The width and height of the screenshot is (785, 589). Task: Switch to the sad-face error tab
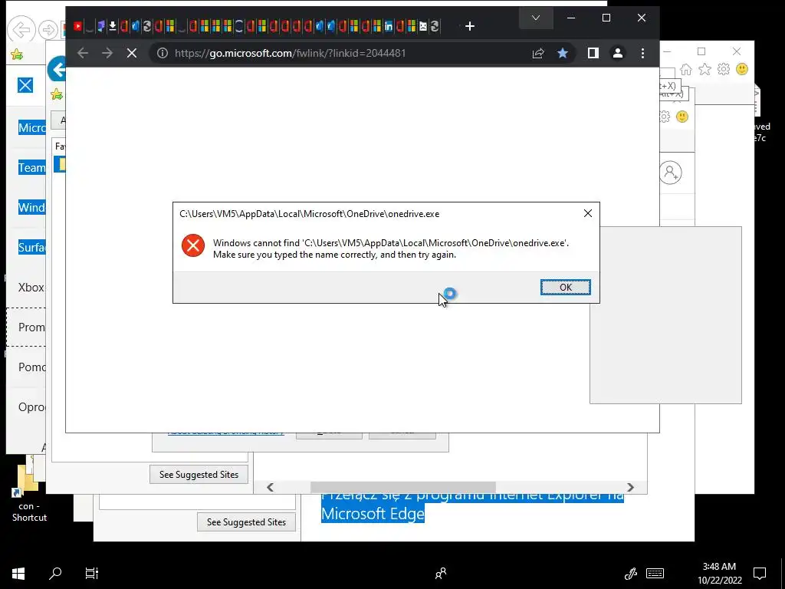tap(423, 26)
